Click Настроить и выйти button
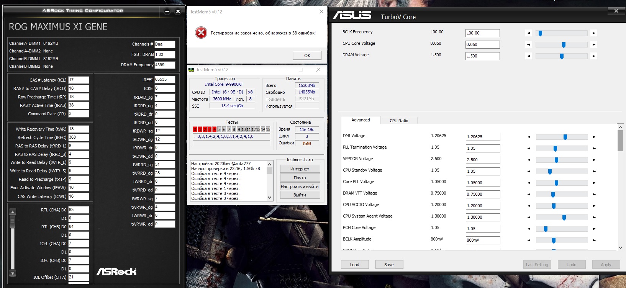This screenshot has width=626, height=288. click(x=300, y=187)
